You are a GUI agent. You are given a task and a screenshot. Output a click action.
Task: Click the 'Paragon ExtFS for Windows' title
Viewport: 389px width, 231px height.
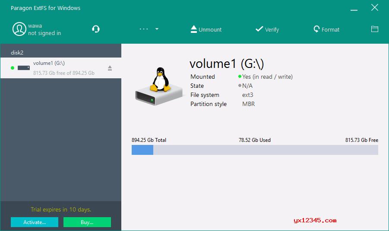(45, 8)
